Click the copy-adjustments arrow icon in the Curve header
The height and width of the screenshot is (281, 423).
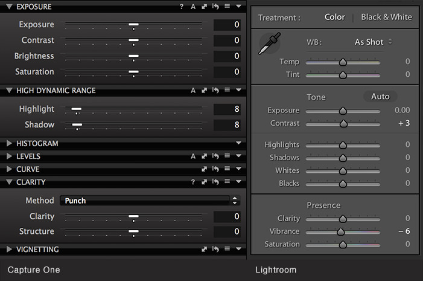pyautogui.click(x=204, y=169)
